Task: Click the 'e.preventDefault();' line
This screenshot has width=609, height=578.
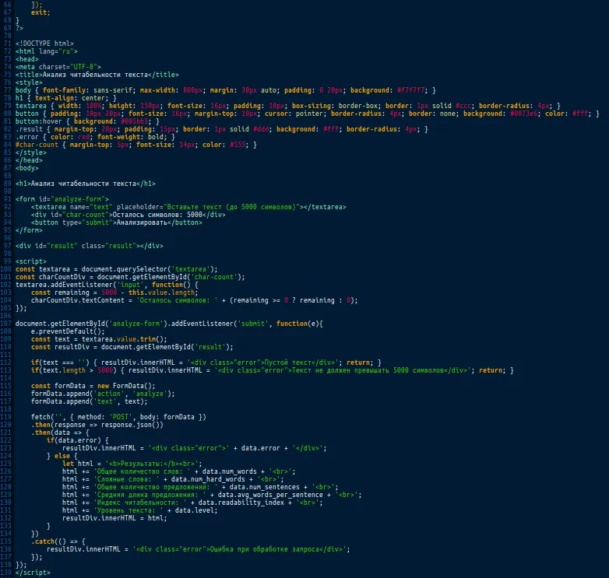Action: 68,331
